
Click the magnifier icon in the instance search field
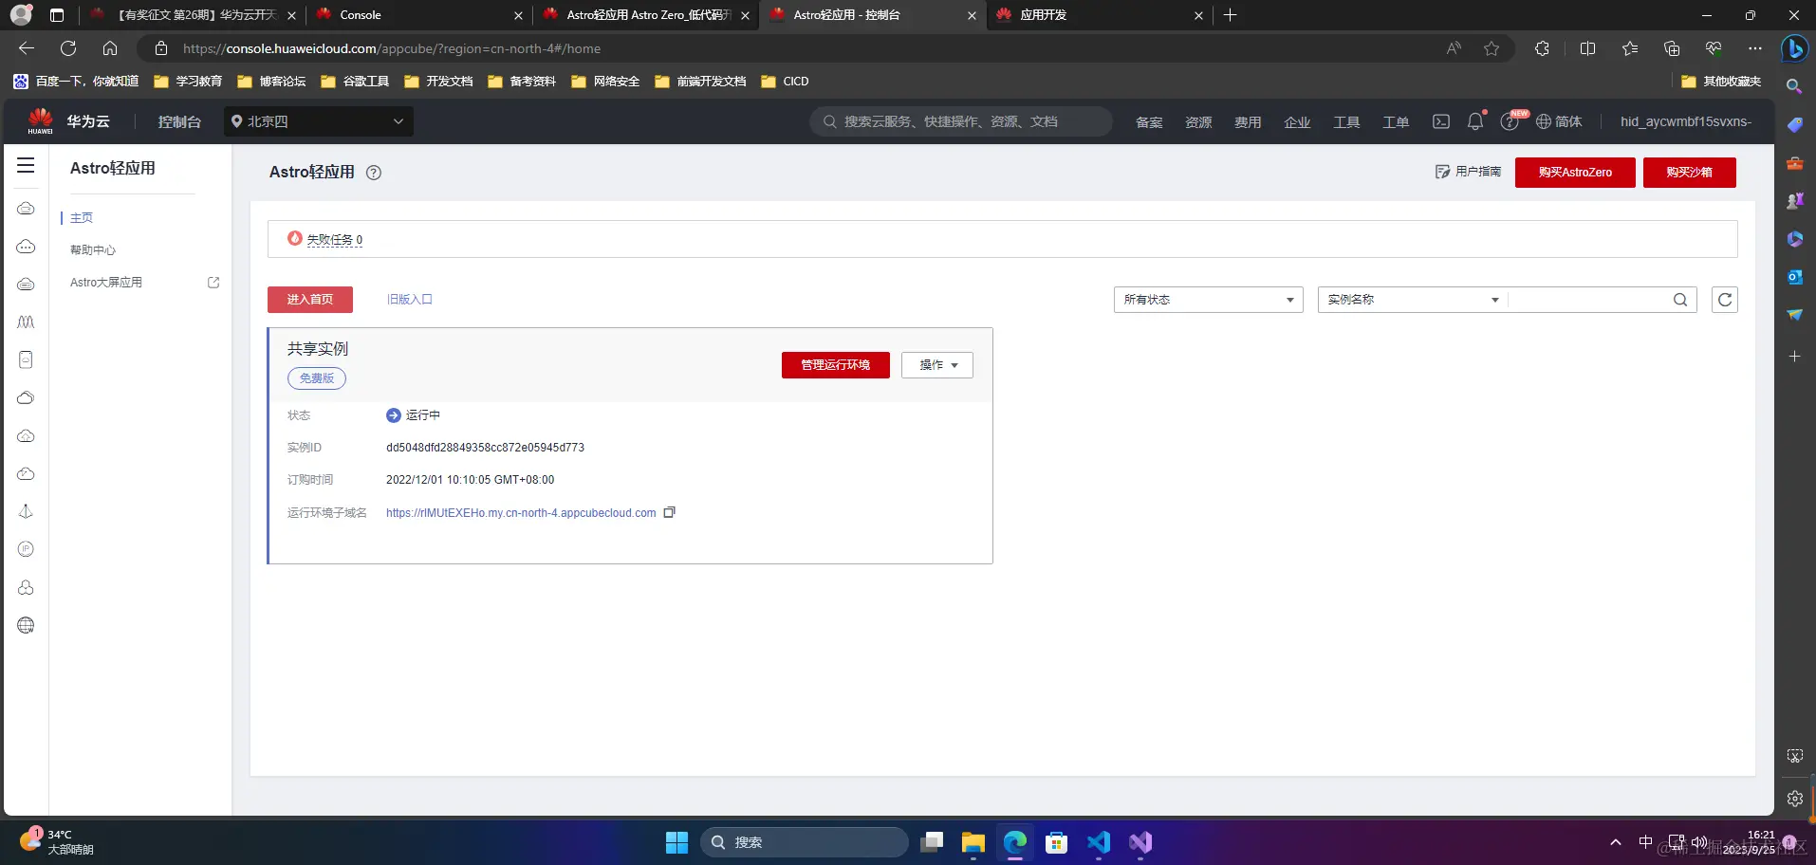click(1680, 300)
